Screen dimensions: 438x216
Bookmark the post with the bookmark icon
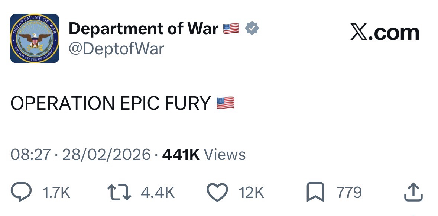tap(315, 192)
